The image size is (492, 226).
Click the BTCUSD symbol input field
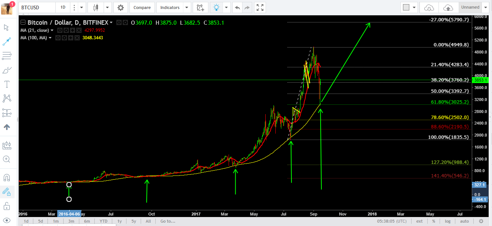36,7
